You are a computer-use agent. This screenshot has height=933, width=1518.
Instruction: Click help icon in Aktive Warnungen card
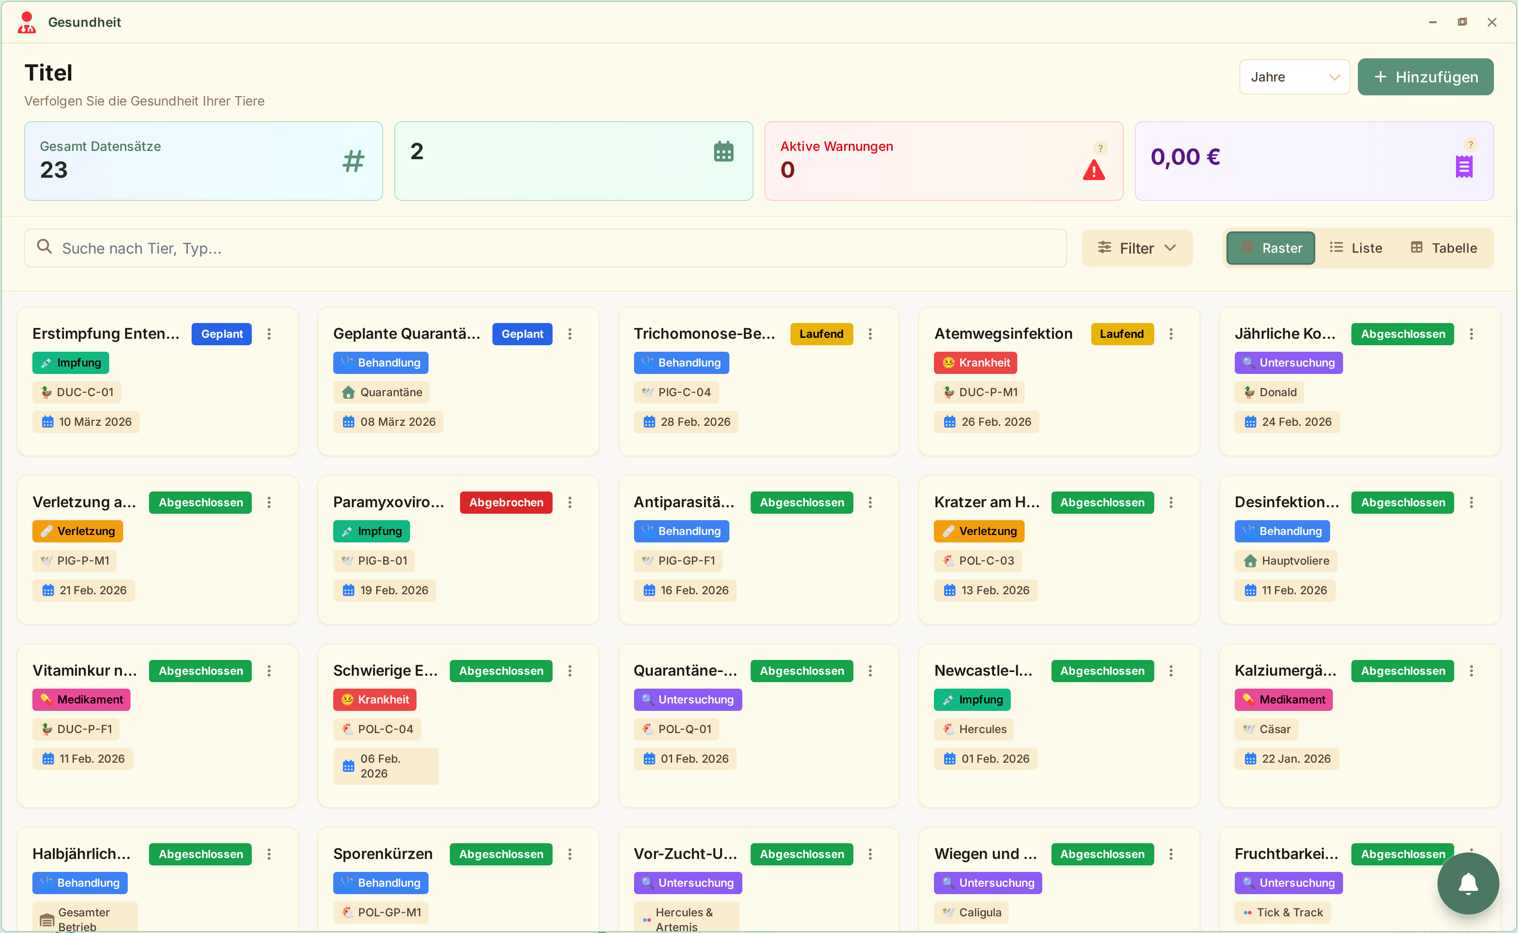[x=1100, y=148]
